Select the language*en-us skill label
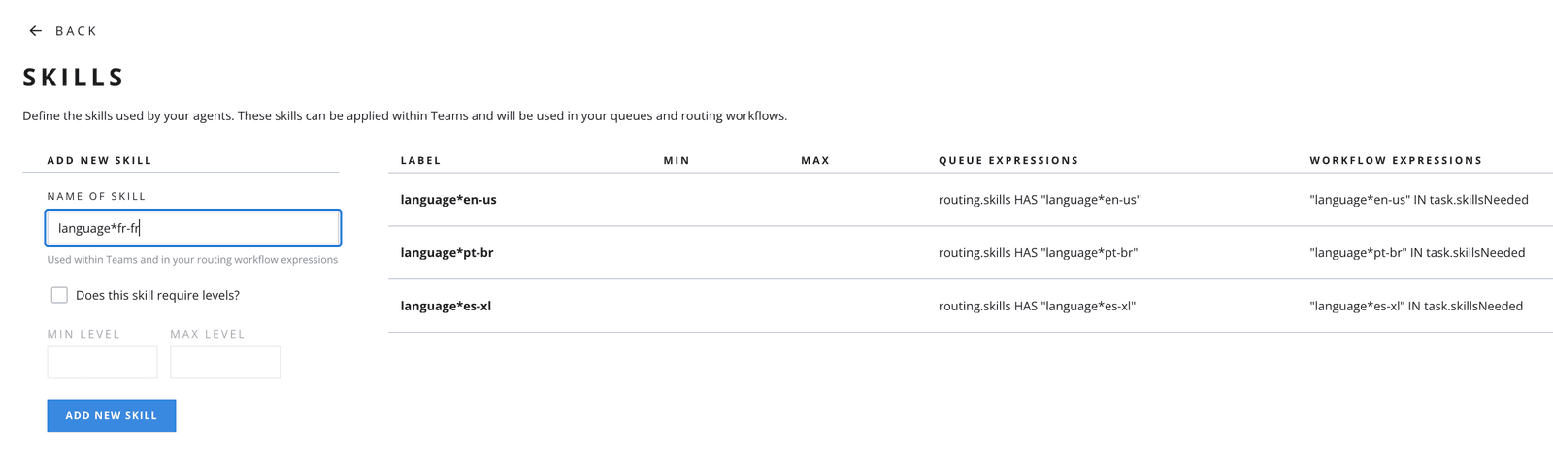Image resolution: width=1553 pixels, height=456 pixels. point(448,200)
